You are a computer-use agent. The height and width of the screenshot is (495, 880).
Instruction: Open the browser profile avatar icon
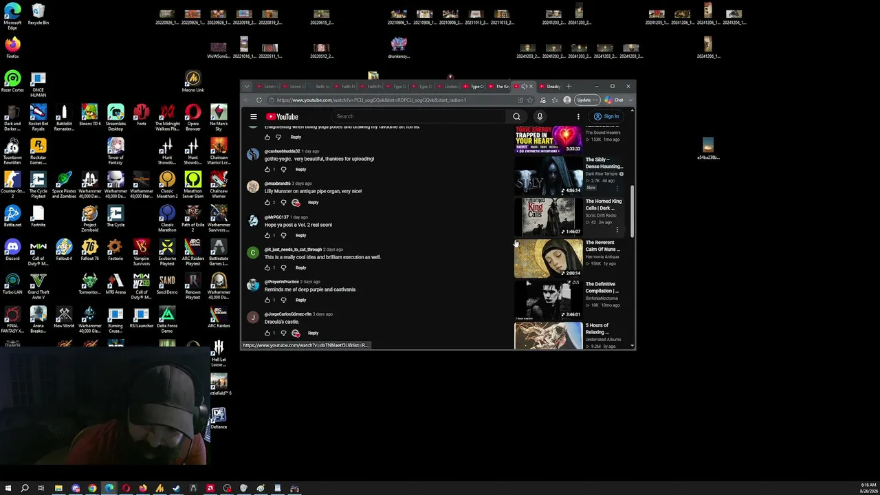pos(566,100)
